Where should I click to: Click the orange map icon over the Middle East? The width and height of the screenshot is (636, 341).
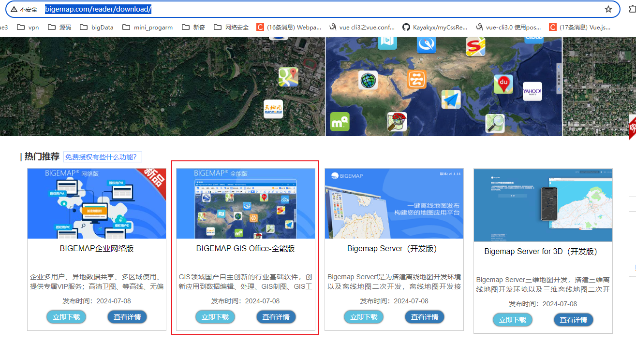416,79
